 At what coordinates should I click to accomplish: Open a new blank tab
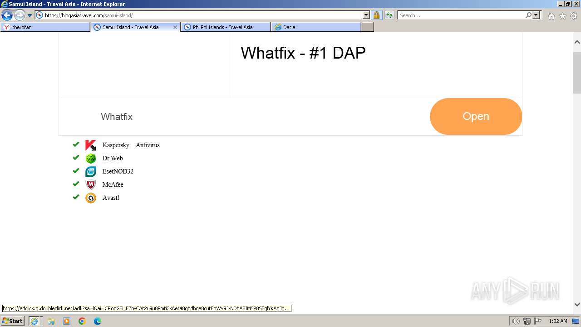click(368, 27)
